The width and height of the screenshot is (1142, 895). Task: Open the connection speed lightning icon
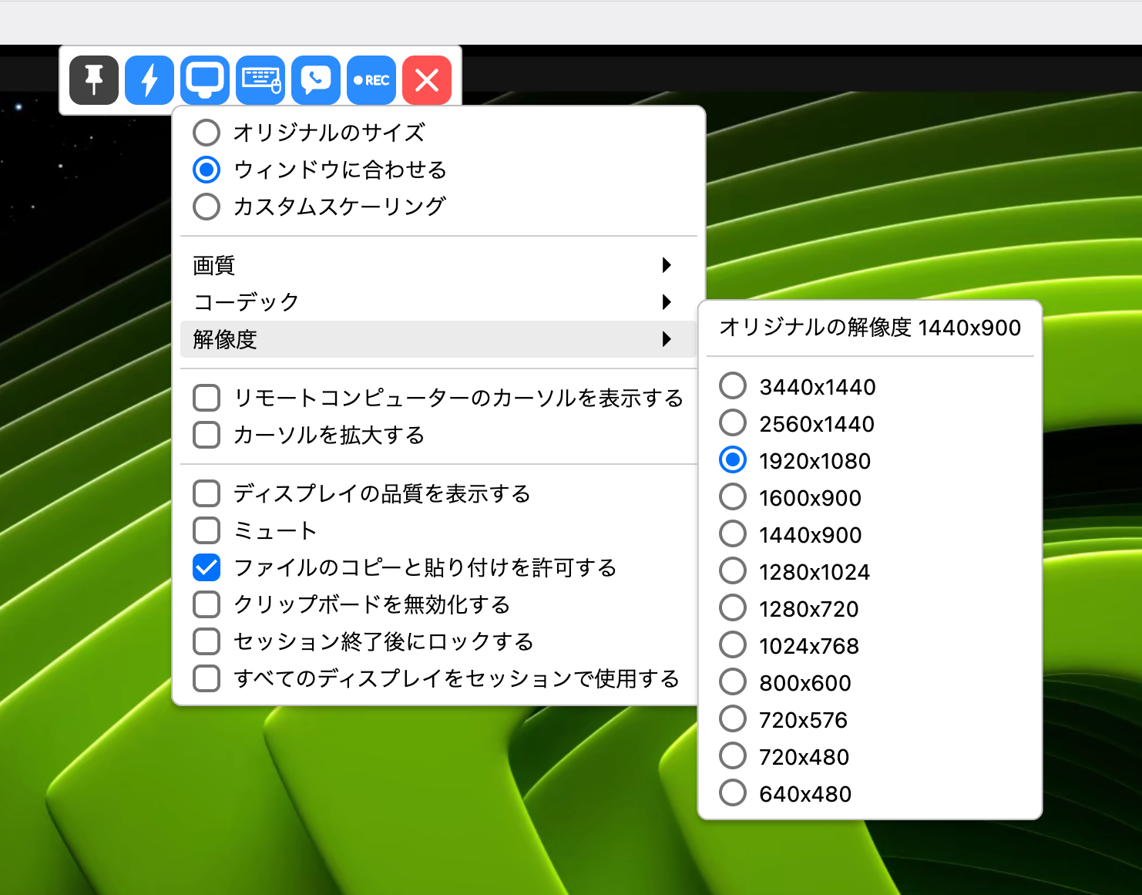coord(149,79)
